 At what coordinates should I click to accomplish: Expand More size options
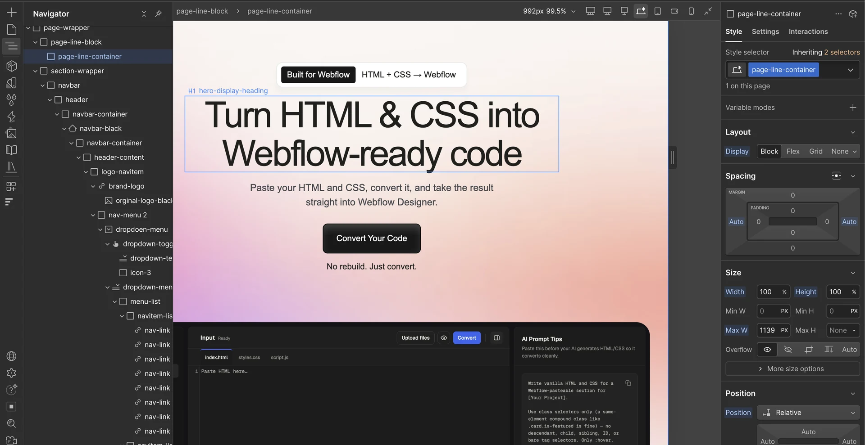pos(792,369)
